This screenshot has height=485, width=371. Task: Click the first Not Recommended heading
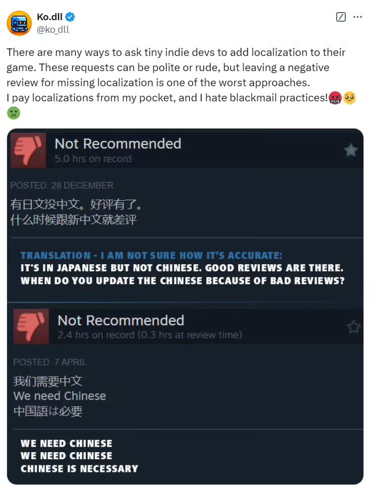(x=118, y=144)
